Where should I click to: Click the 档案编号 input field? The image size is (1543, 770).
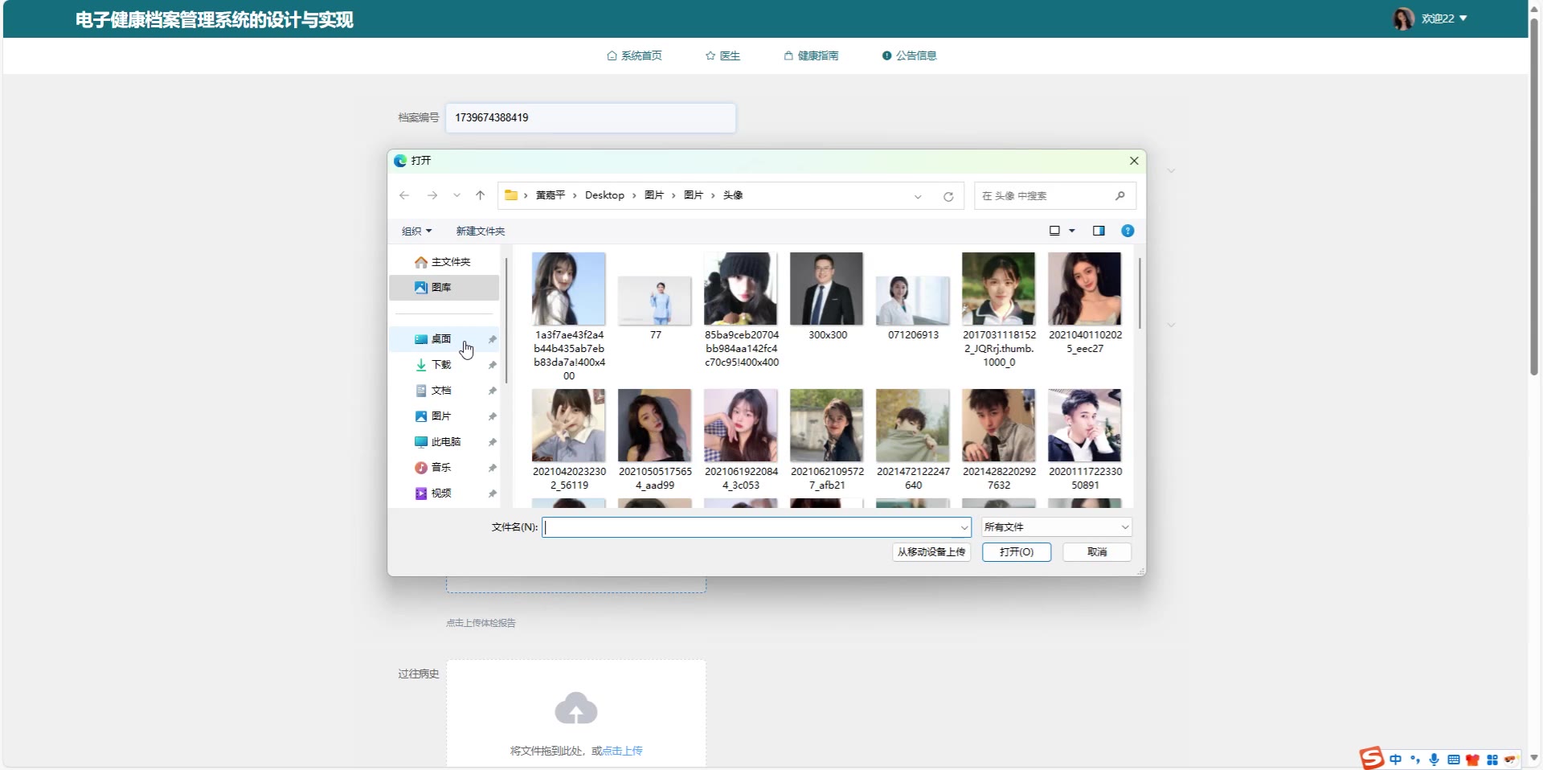pos(591,117)
